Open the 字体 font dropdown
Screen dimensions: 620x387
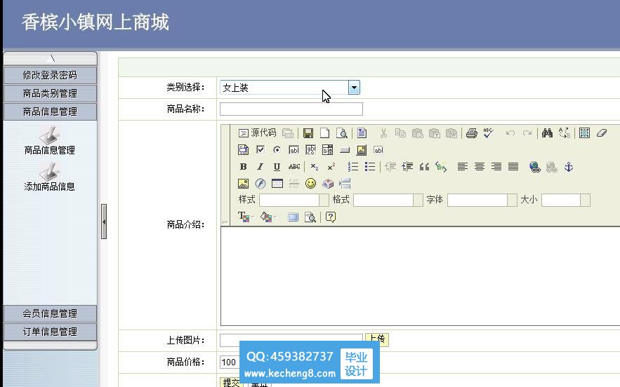coord(482,201)
